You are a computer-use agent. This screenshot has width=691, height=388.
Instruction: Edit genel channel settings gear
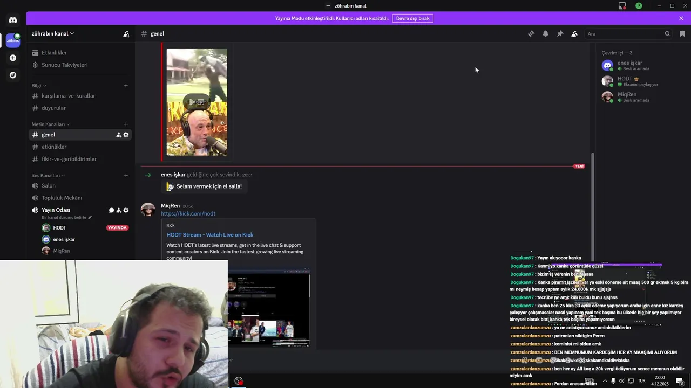click(x=126, y=135)
